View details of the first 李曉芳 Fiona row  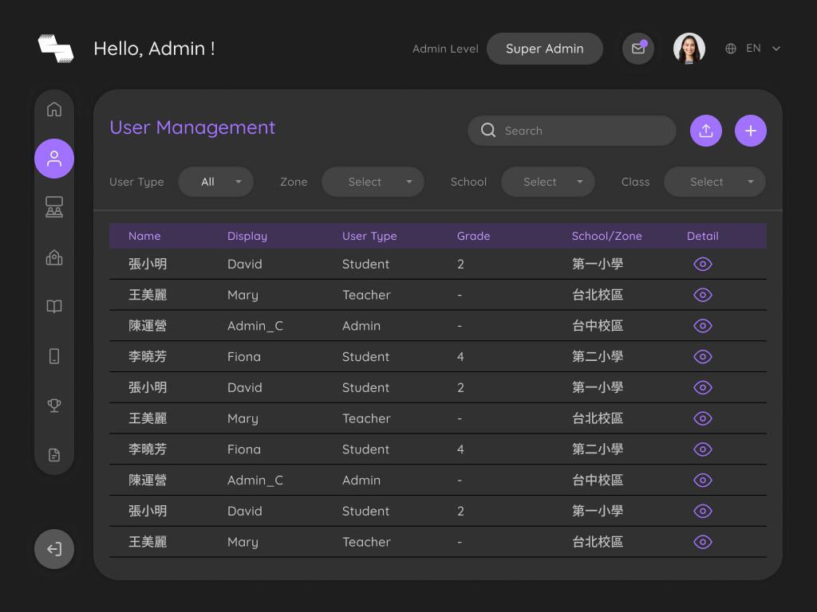coord(702,356)
